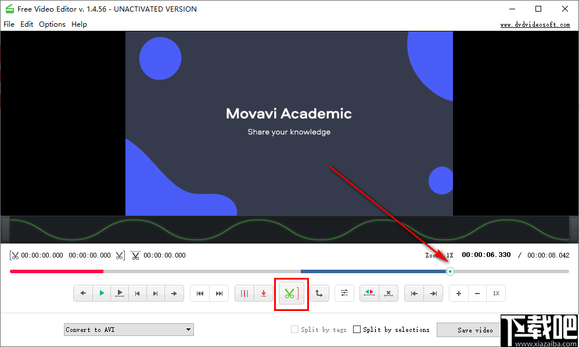
Task: Open the scene detection tool
Action: pyautogui.click(x=244, y=293)
